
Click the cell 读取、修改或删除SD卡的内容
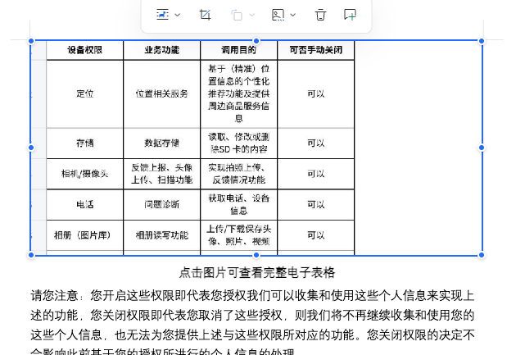click(238, 143)
